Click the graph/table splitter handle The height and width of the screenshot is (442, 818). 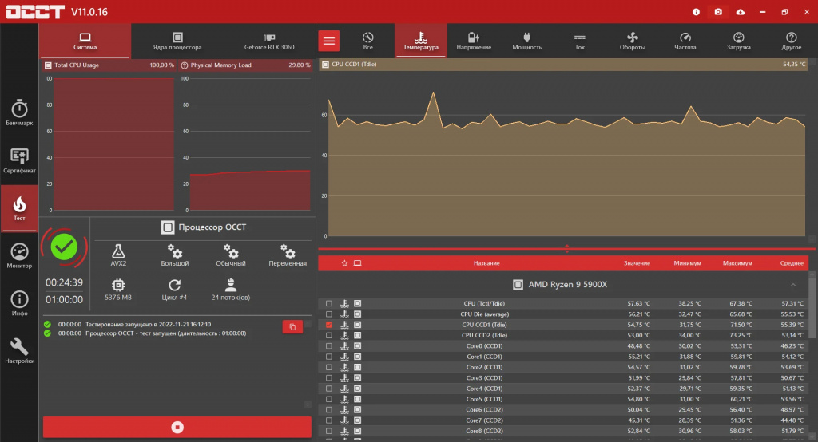coord(566,248)
